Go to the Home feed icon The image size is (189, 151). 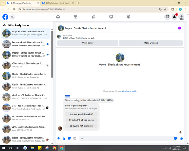click(x=58, y=17)
